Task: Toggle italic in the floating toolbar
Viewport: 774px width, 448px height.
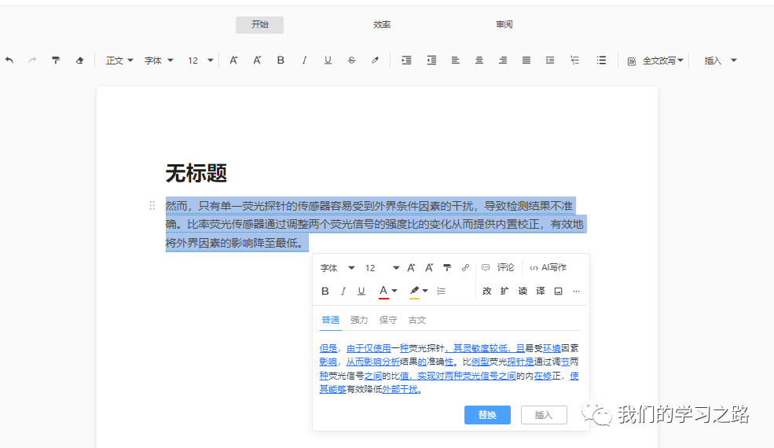Action: click(343, 292)
